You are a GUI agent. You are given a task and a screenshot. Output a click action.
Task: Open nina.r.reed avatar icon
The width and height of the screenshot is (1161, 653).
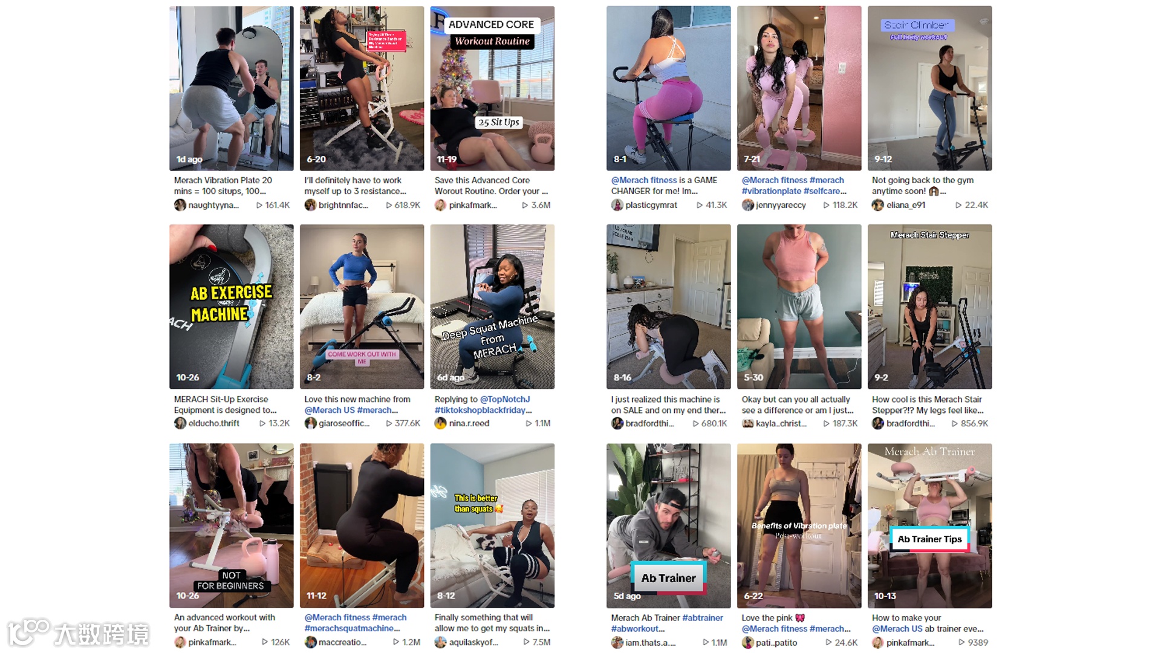440,423
